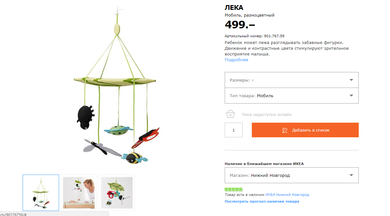Click the pencil list icon on orange button

click(285, 130)
